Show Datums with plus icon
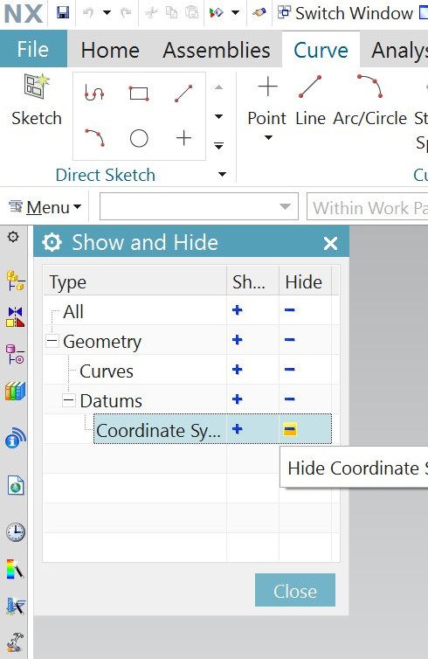The image size is (428, 659). click(238, 399)
